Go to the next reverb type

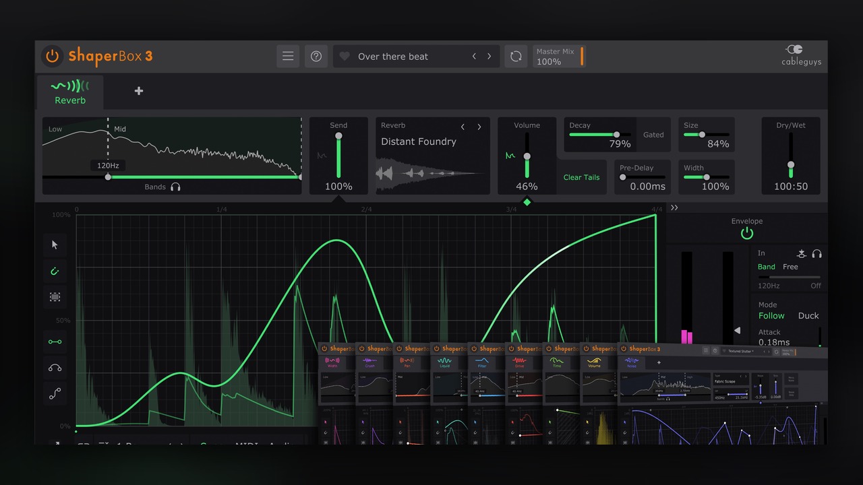pos(479,127)
